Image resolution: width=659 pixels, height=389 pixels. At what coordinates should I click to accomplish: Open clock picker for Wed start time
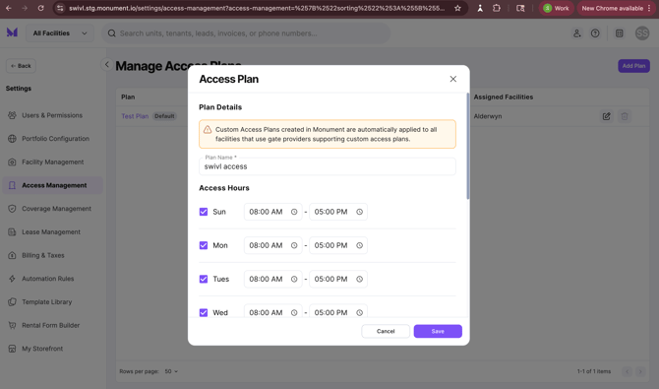[294, 313]
